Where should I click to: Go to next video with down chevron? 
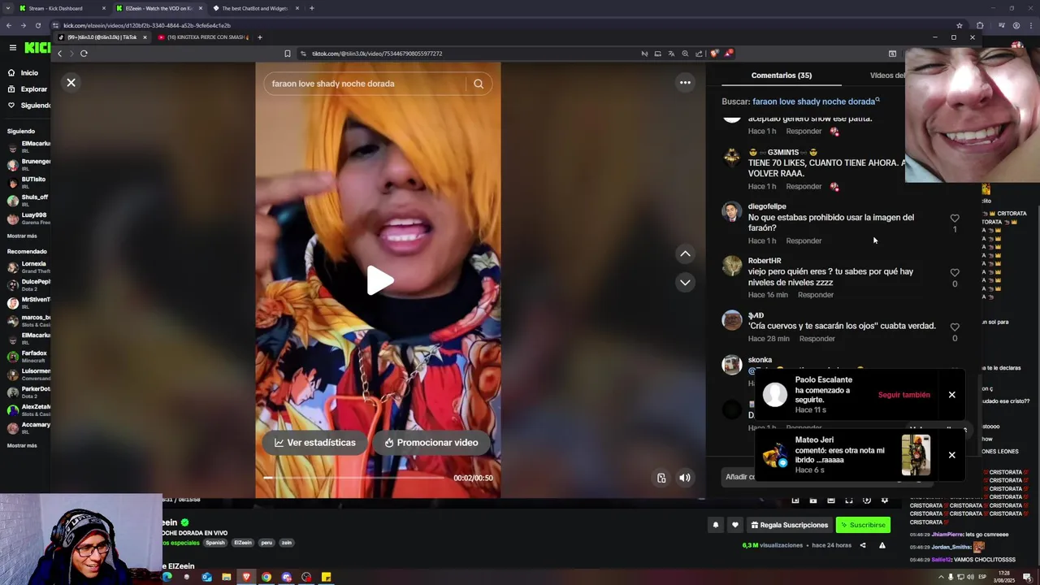pyautogui.click(x=685, y=282)
